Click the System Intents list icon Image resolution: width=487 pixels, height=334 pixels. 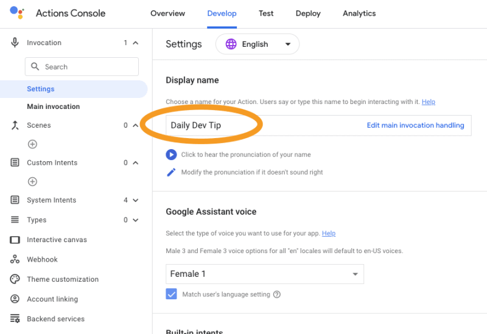(15, 200)
